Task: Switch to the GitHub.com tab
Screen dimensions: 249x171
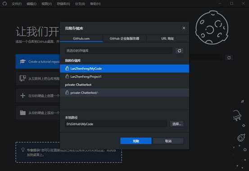Action: tap(81, 38)
